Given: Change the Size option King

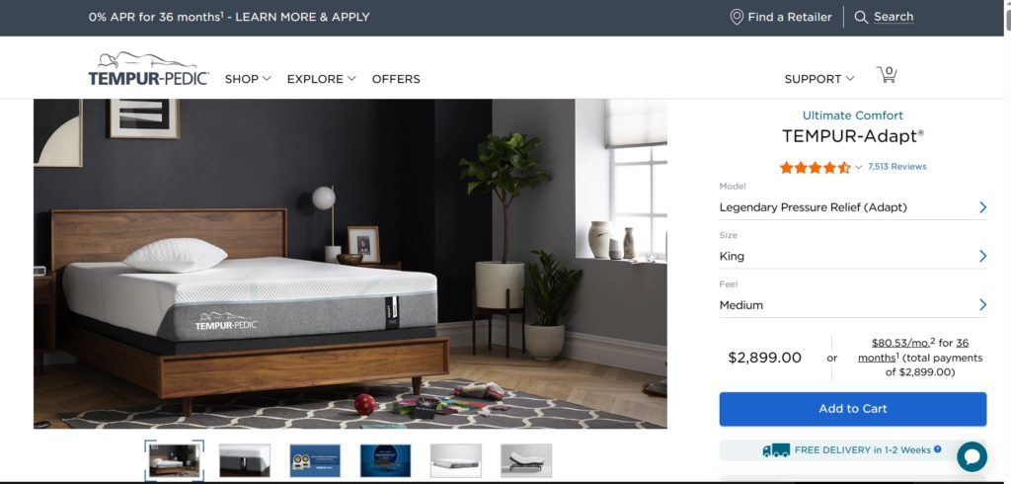Looking at the screenshot, I should pos(853,256).
